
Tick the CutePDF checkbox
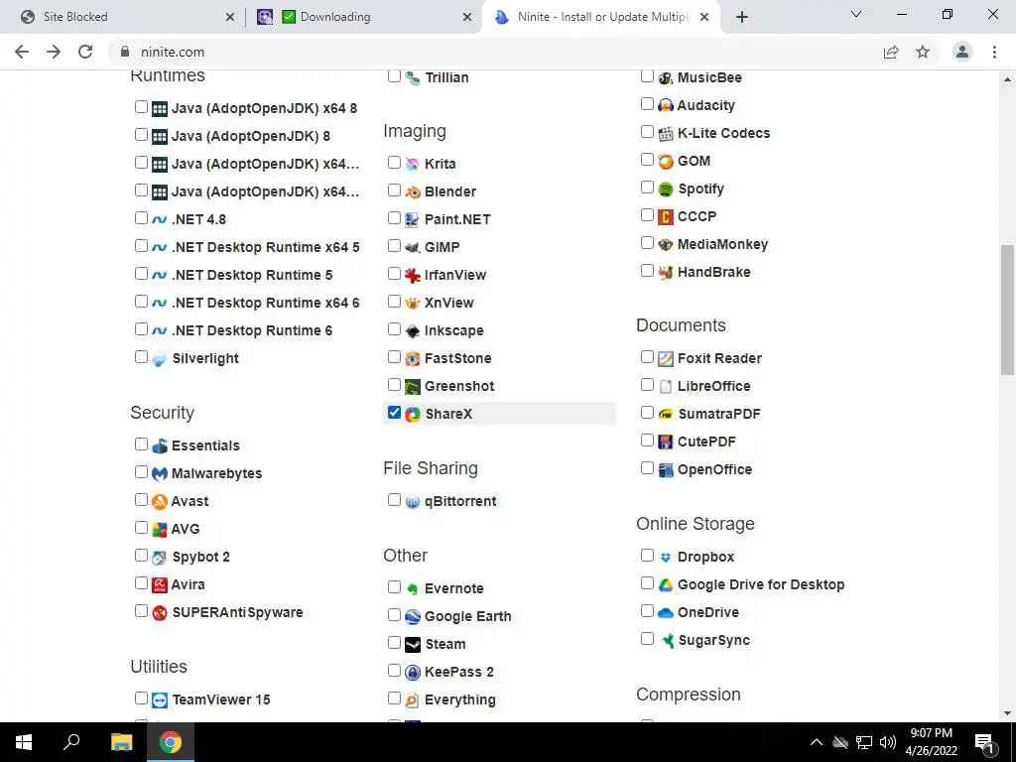(647, 441)
